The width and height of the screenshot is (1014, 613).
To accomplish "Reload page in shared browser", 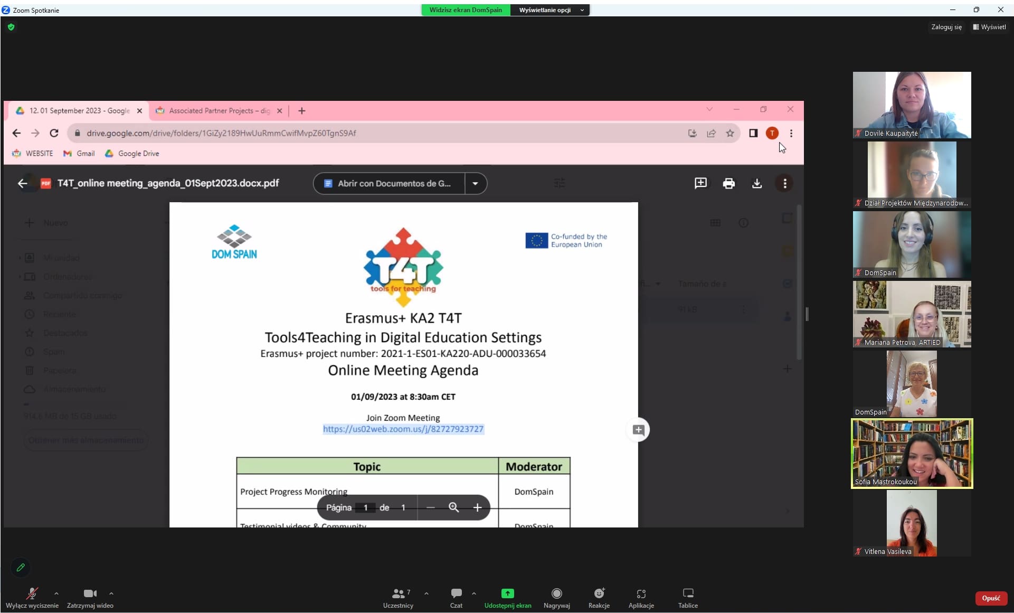I will click(54, 133).
